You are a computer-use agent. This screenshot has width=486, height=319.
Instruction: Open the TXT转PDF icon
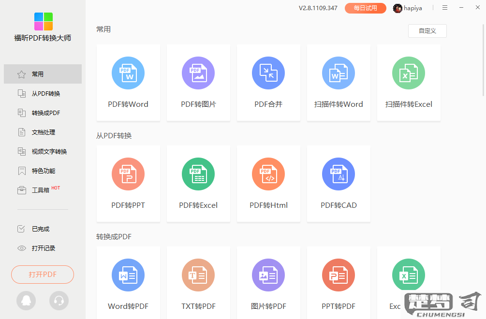(x=198, y=275)
